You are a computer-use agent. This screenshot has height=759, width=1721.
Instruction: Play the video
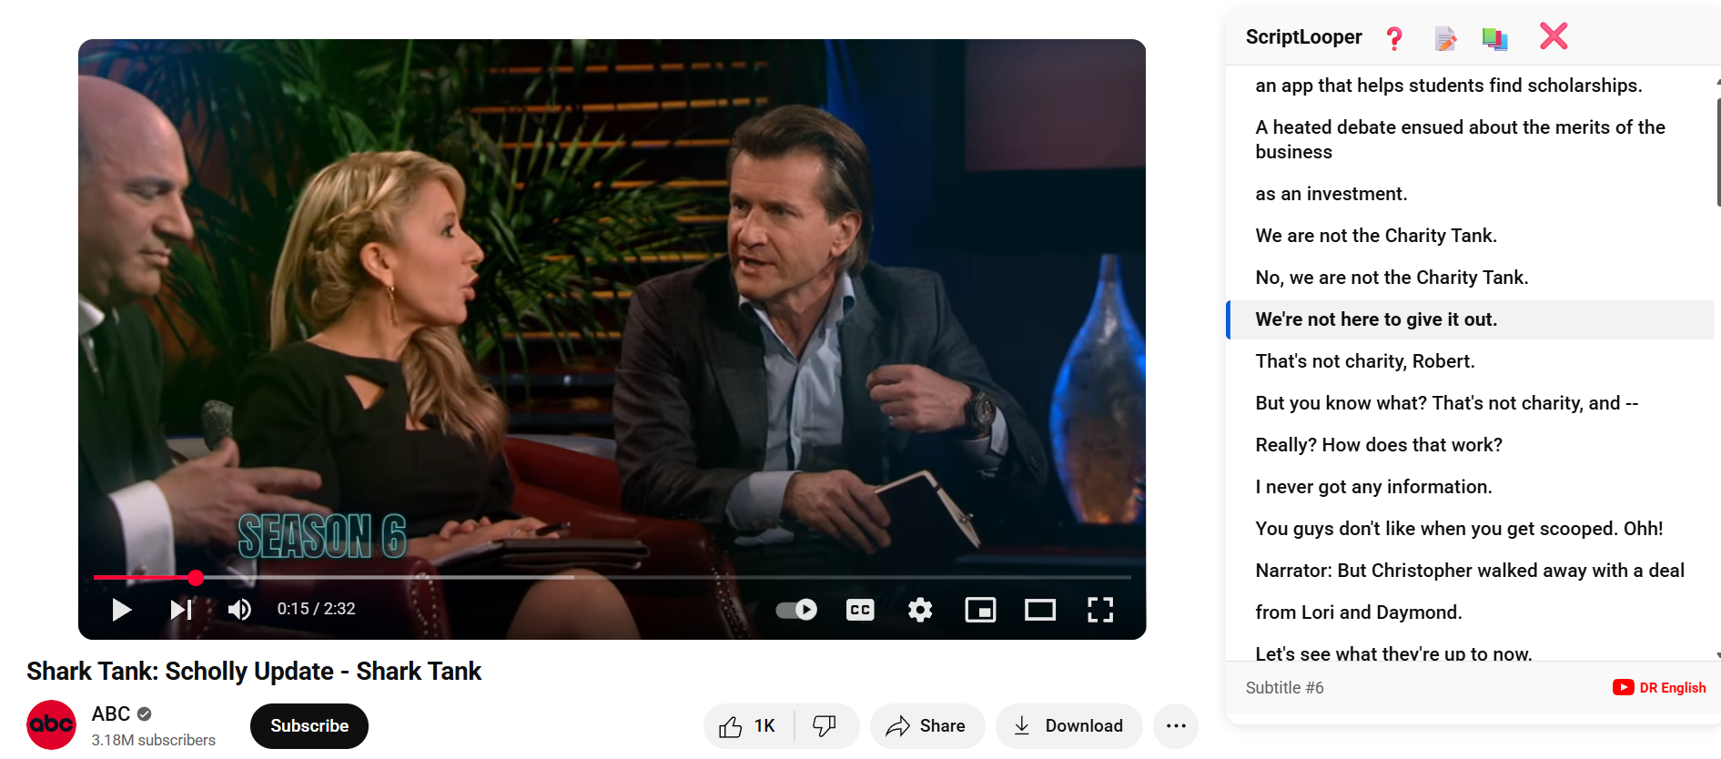click(121, 609)
